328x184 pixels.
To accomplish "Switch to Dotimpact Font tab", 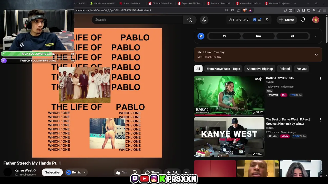I will click(219, 3).
